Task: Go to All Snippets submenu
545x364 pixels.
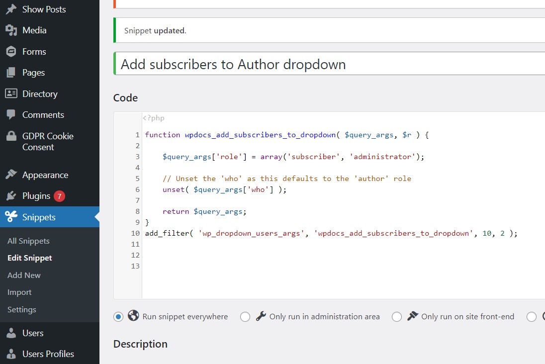Action: [x=28, y=241]
